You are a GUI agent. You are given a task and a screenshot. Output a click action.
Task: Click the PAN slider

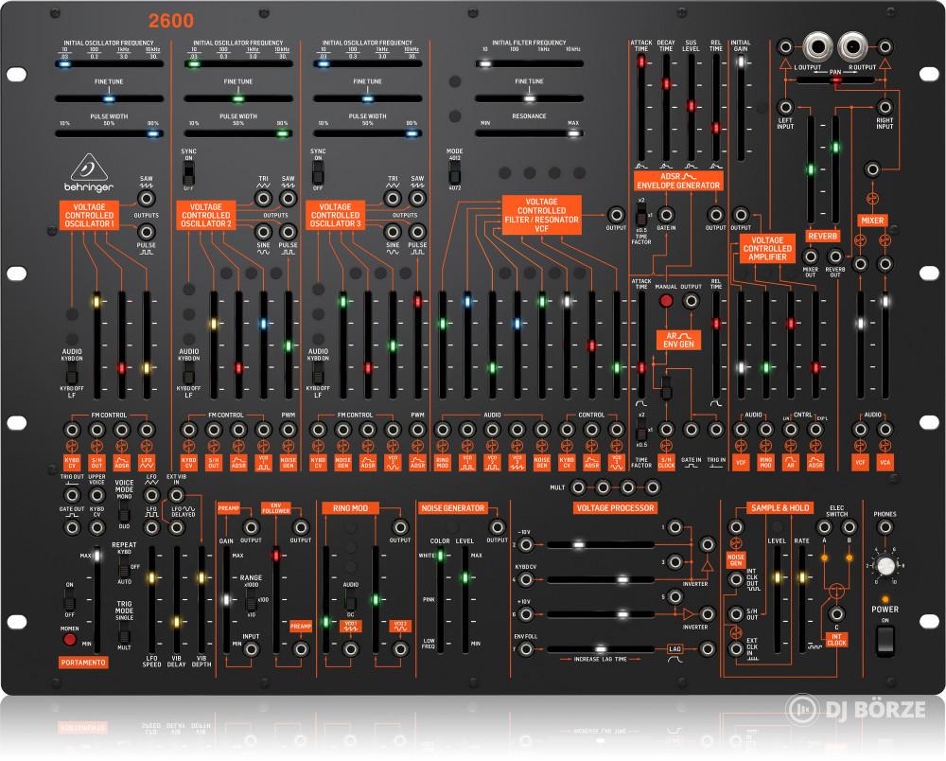pos(835,80)
